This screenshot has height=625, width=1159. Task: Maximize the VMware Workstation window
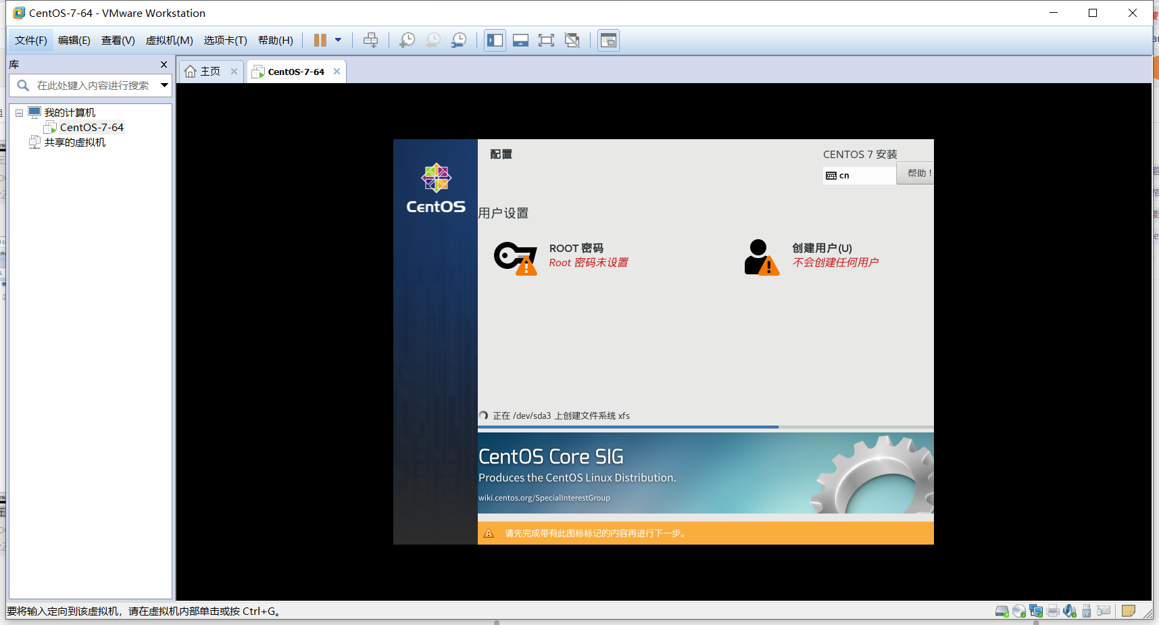coord(1093,13)
